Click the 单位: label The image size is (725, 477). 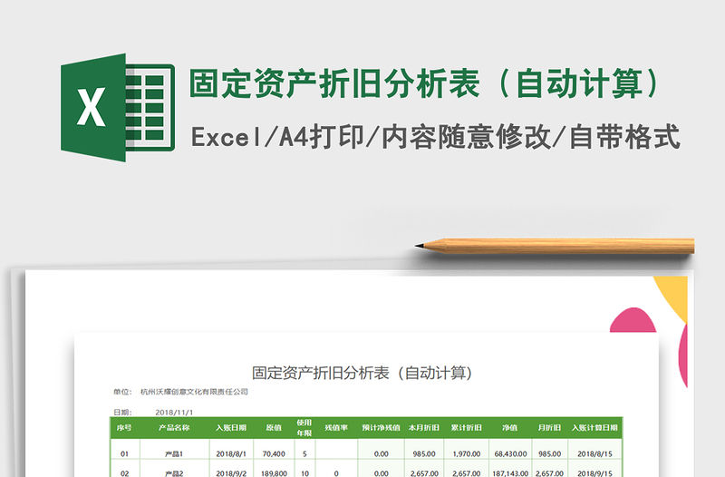coord(122,392)
